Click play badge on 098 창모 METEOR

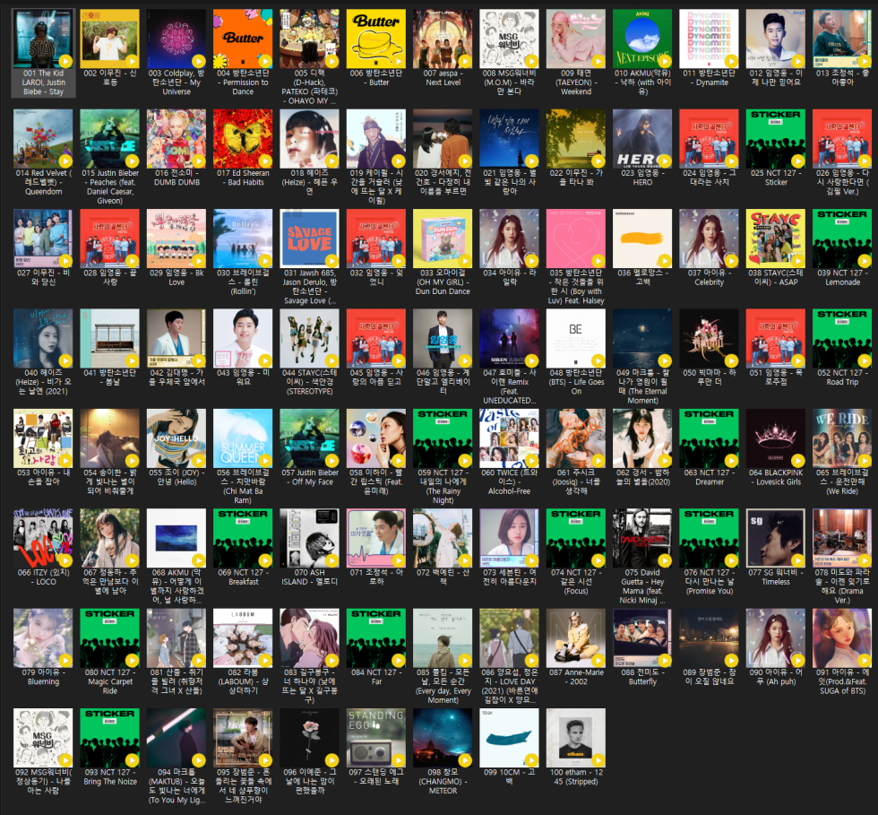(465, 760)
